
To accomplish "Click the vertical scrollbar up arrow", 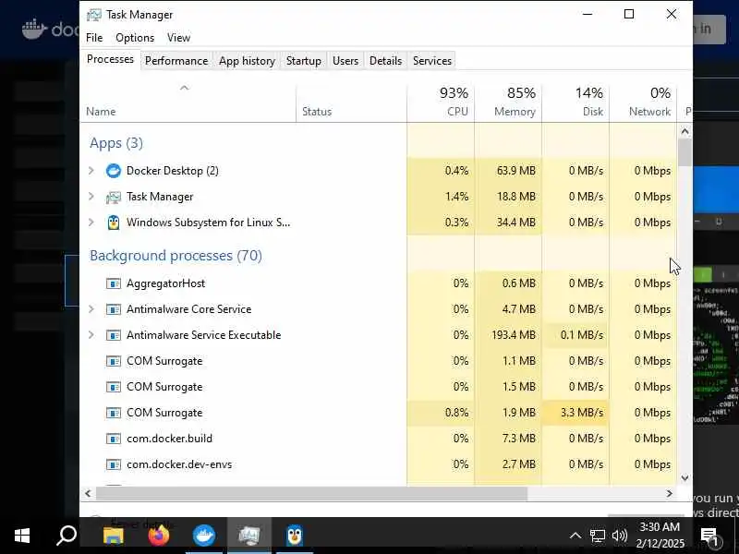I will pyautogui.click(x=684, y=131).
